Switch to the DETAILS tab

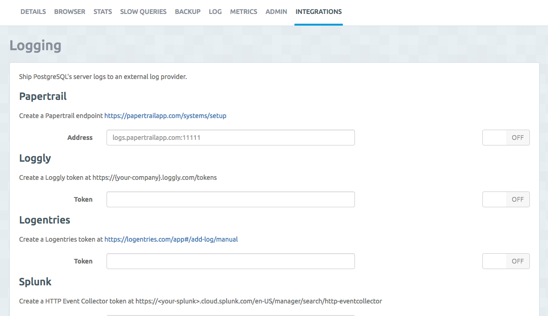point(33,12)
